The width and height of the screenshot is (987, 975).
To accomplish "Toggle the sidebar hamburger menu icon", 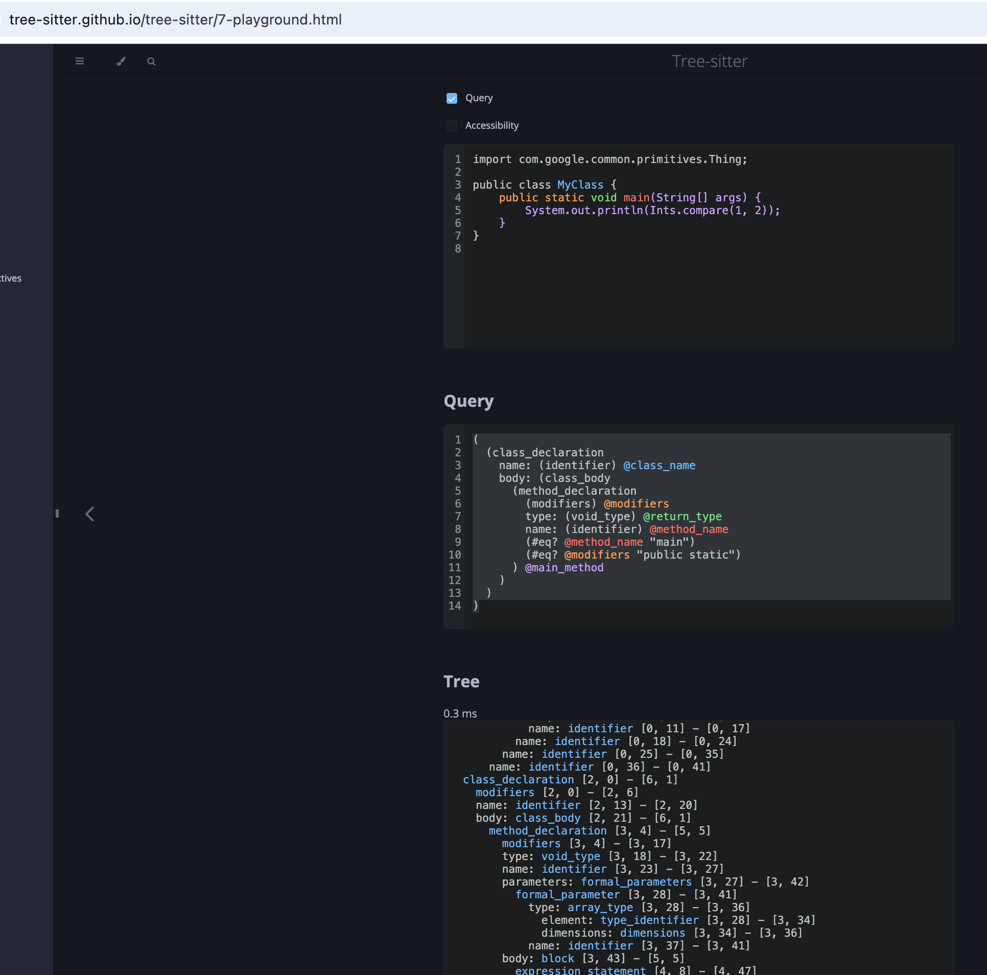I will 80,61.
